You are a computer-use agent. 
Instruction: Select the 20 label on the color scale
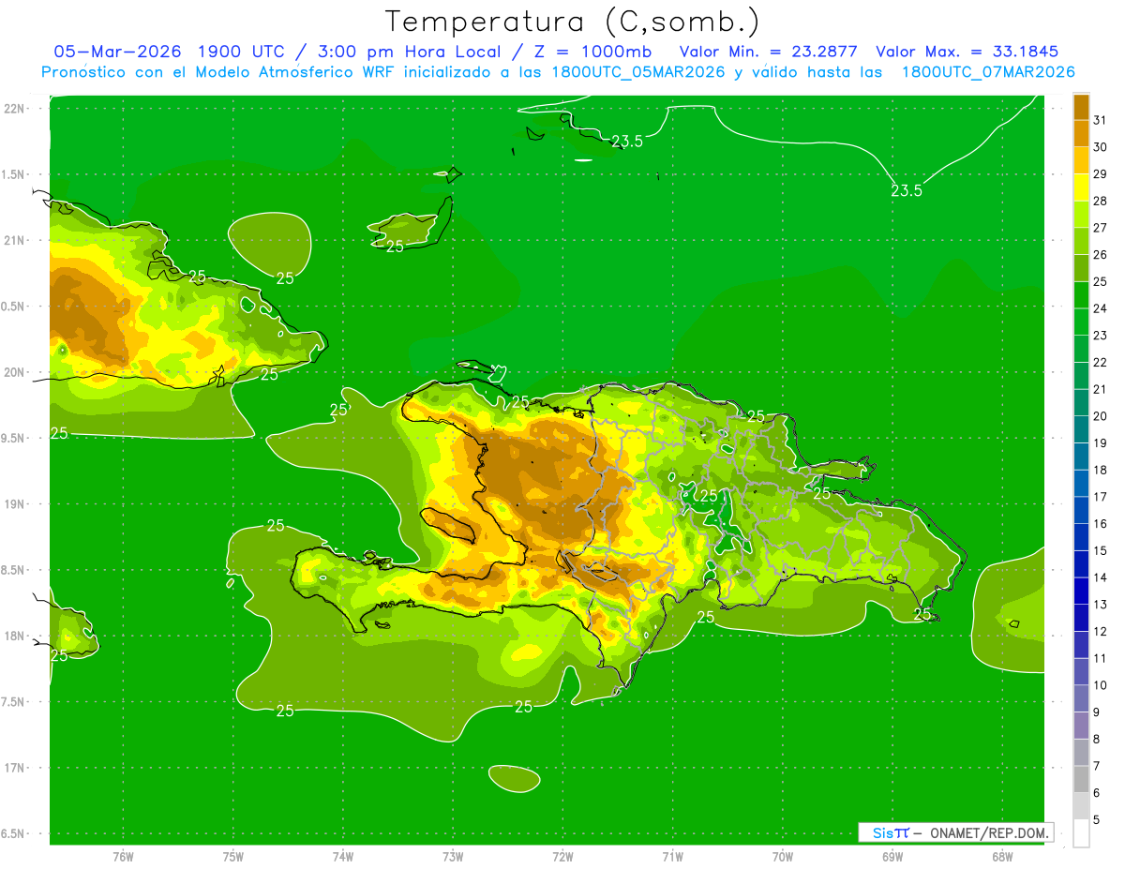click(x=1100, y=415)
